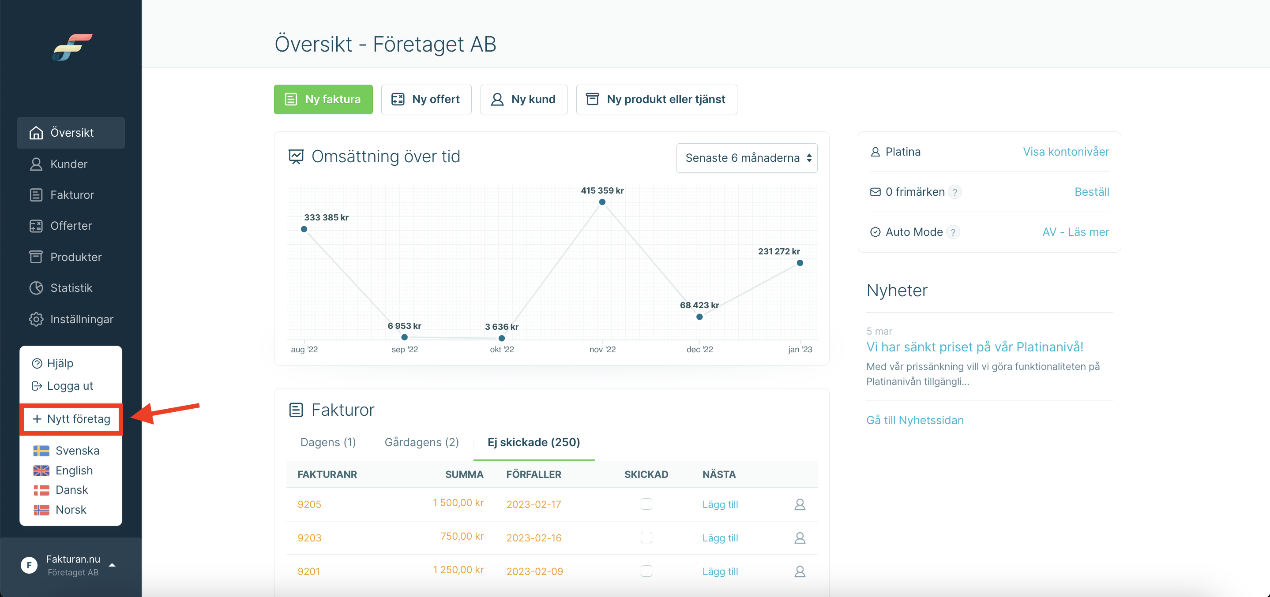
Task: Click the customer icon on invoice 9205
Action: pyautogui.click(x=800, y=504)
